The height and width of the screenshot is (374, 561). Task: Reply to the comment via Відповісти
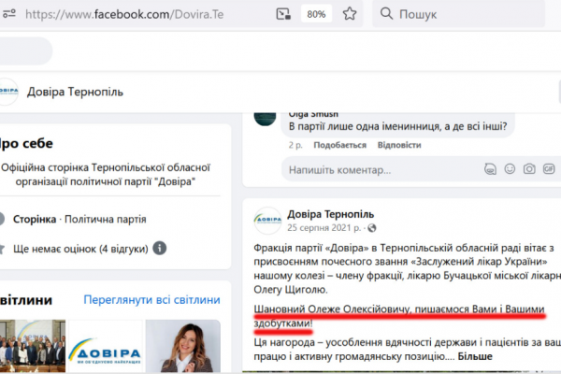coord(399,145)
